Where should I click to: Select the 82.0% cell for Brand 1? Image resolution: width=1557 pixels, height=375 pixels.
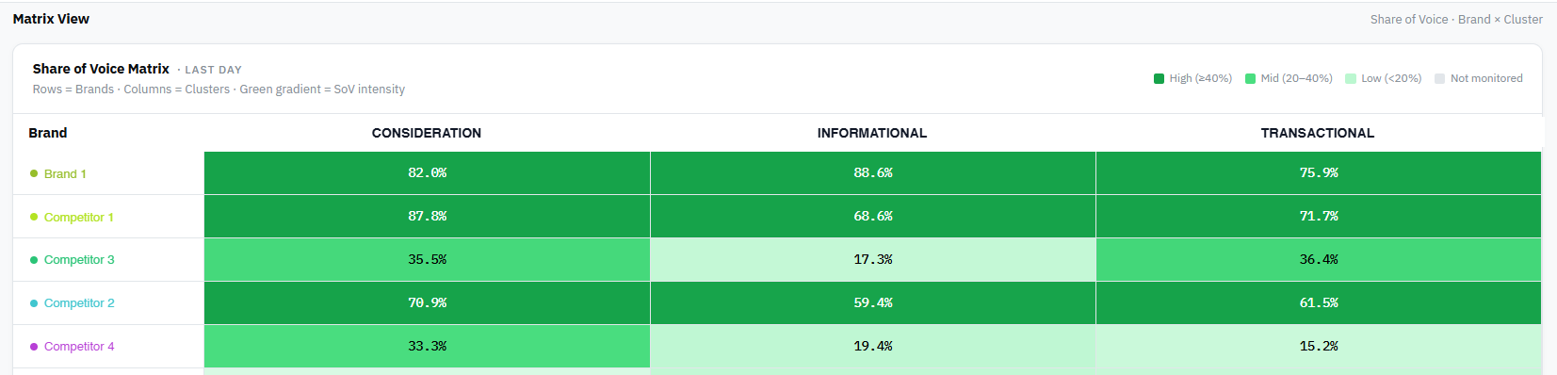[427, 173]
